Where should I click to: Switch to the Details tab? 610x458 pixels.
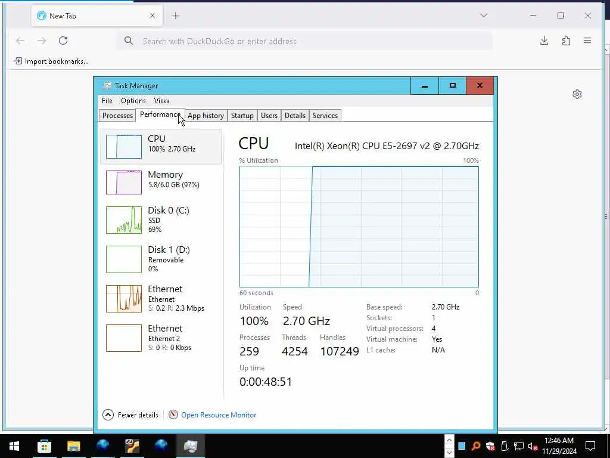point(295,115)
